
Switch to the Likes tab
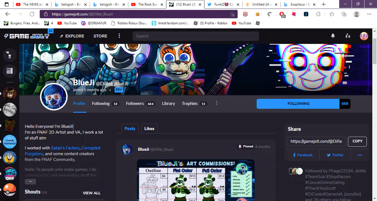pos(149,129)
